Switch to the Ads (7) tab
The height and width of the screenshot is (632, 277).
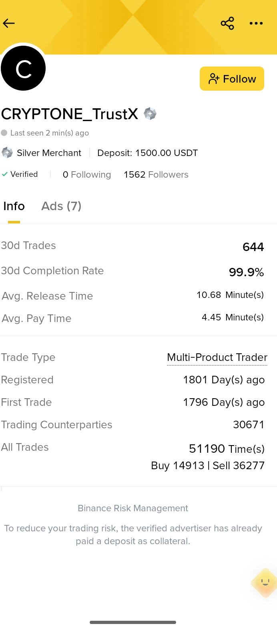coord(61,206)
